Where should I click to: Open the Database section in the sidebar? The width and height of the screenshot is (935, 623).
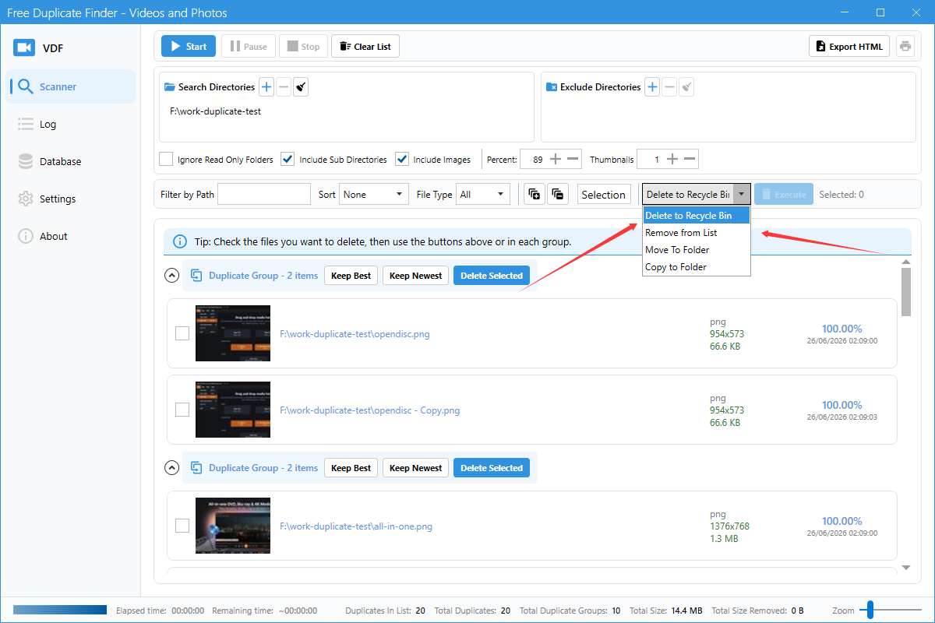point(72,162)
